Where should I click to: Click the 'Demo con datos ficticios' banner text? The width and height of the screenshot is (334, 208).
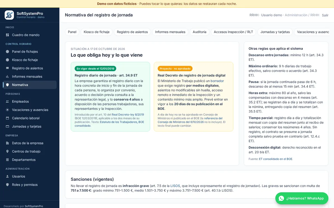[x=117, y=4]
